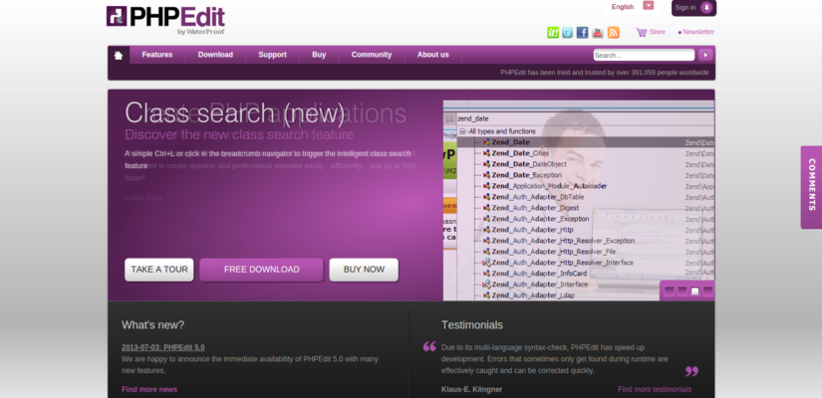Open the Facebook icon link
This screenshot has height=398, width=822.
pos(583,33)
